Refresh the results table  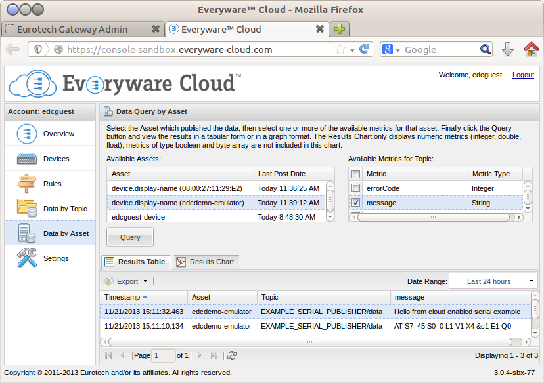point(232,355)
